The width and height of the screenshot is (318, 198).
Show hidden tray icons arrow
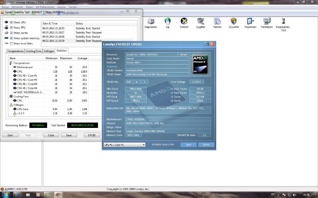click(x=279, y=195)
